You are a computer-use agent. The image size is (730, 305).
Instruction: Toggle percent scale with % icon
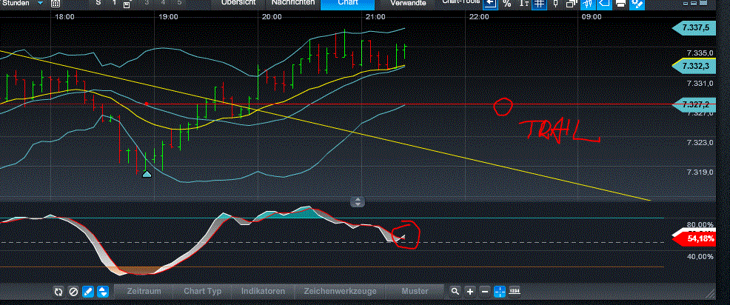click(x=507, y=3)
